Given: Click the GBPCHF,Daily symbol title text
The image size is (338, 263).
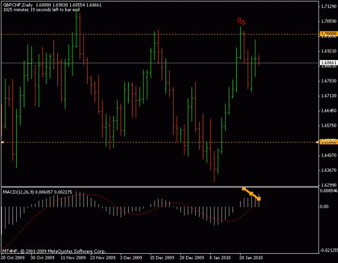Looking at the screenshot, I should click(18, 5).
